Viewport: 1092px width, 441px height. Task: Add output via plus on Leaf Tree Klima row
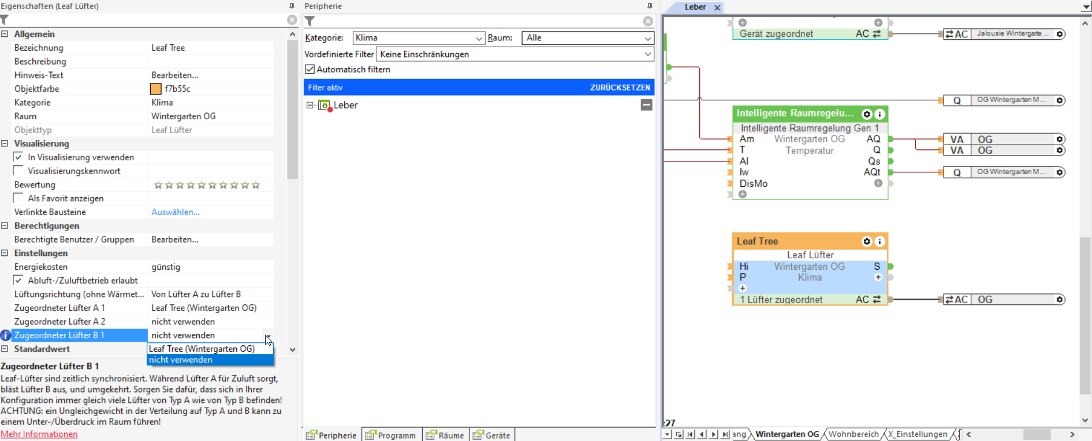tap(878, 277)
